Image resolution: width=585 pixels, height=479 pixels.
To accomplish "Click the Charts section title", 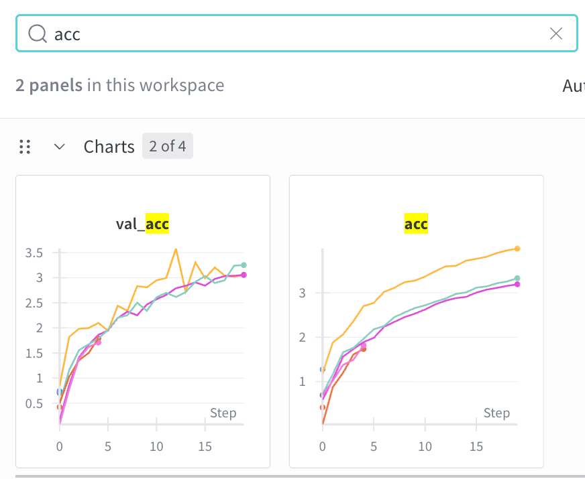I will pyautogui.click(x=109, y=146).
